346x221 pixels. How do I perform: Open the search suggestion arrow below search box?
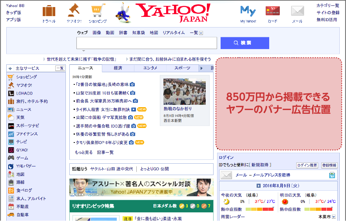(x=83, y=51)
